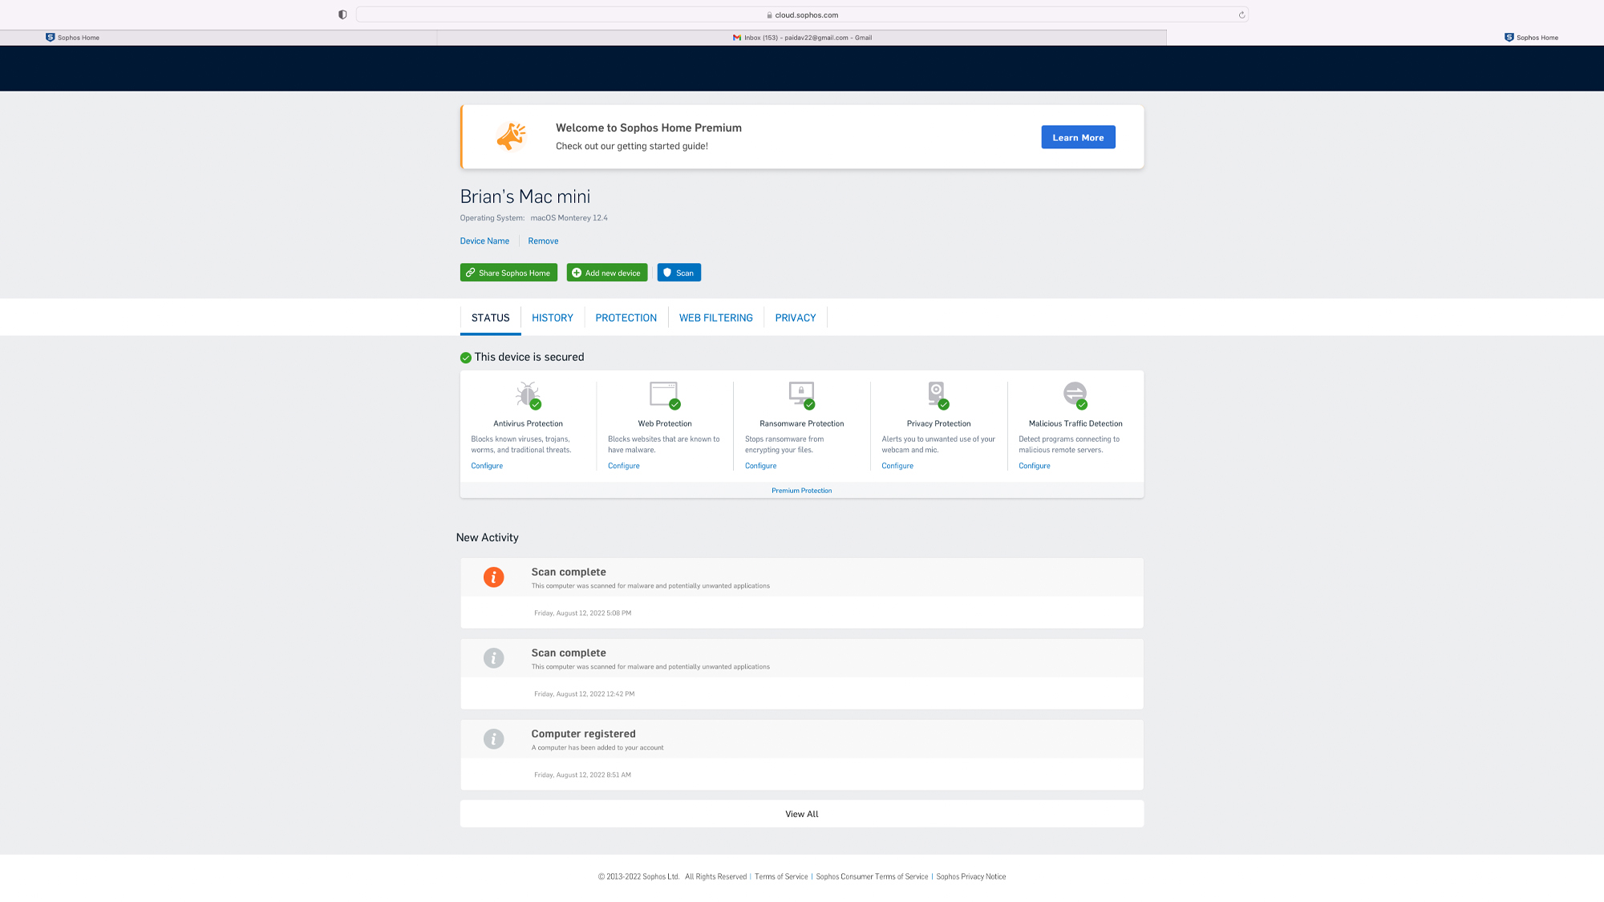1604x902 pixels.
Task: Switch to the Gmail Inbox browser tab
Action: [802, 38]
